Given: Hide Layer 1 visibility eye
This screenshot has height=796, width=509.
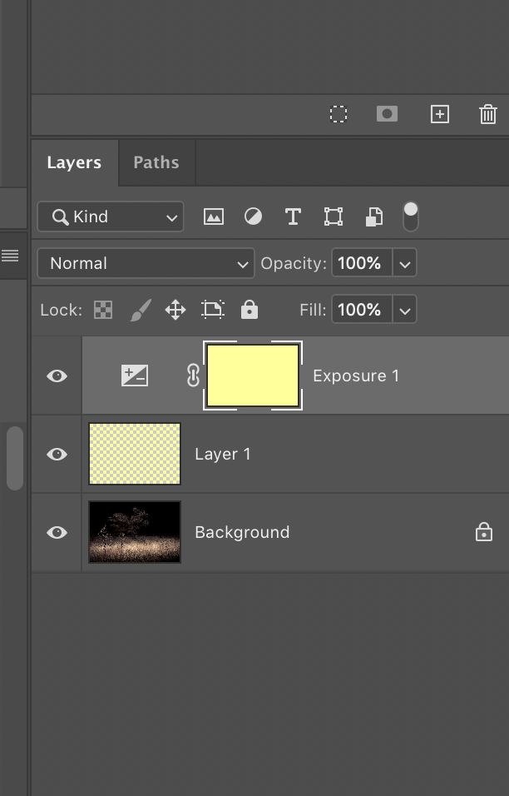Looking at the screenshot, I should [57, 454].
